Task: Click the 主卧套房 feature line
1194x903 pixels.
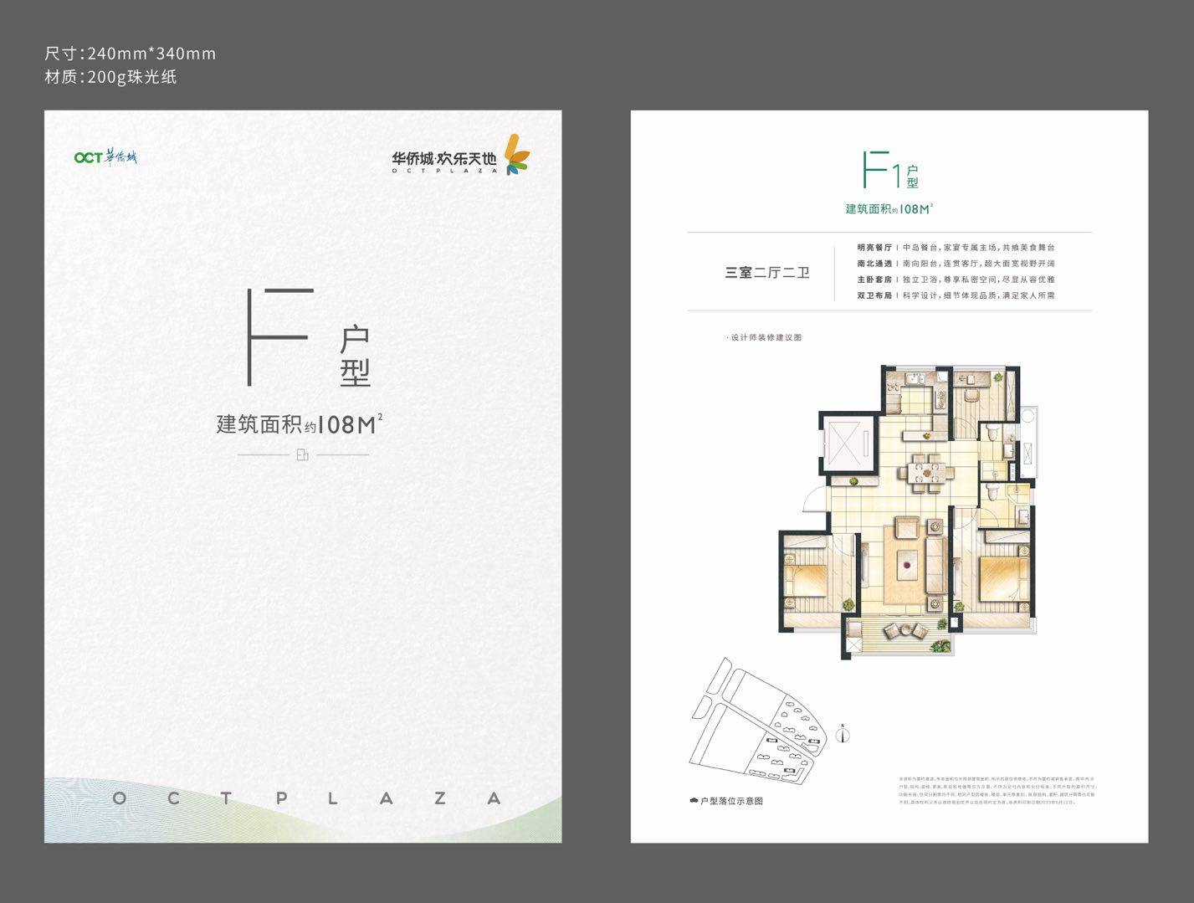Action: pyautogui.click(x=956, y=280)
